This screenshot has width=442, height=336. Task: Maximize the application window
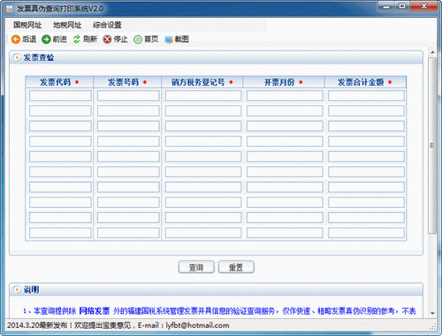tap(402, 6)
